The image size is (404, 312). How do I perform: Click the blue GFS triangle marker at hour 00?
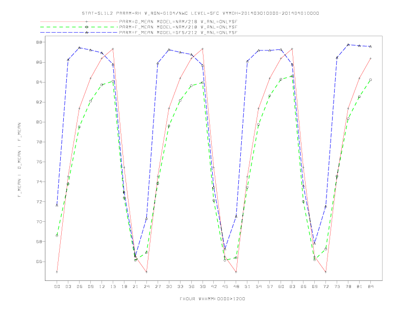pos(57,205)
